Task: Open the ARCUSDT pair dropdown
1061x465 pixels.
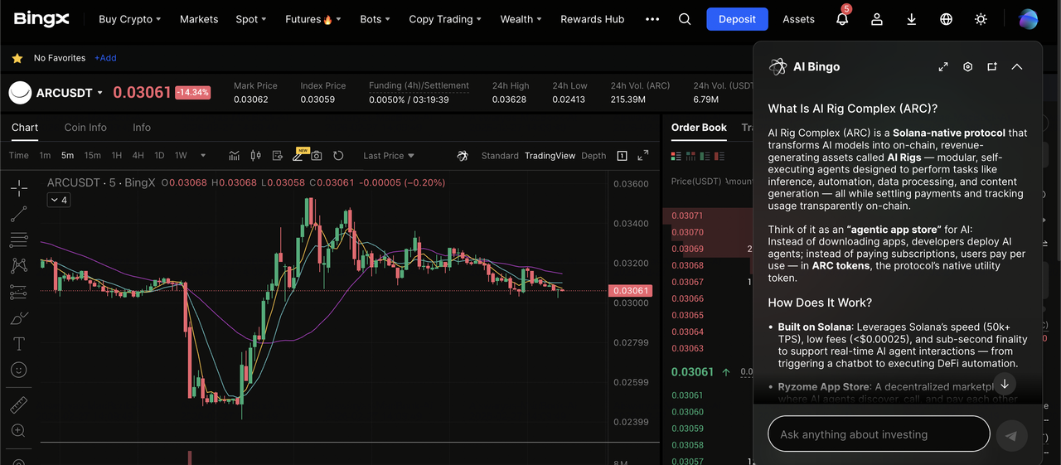Action: (100, 93)
